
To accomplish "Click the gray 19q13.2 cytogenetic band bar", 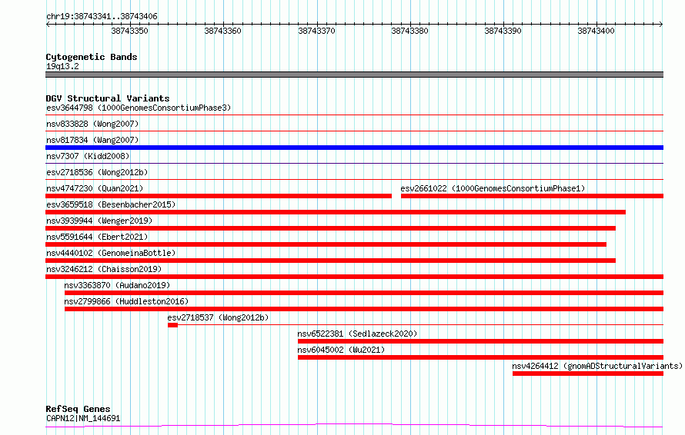I will [x=354, y=75].
